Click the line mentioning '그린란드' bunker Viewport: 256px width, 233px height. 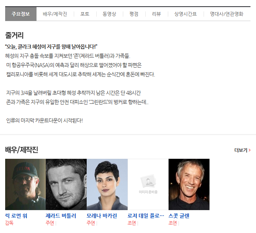click(x=77, y=102)
